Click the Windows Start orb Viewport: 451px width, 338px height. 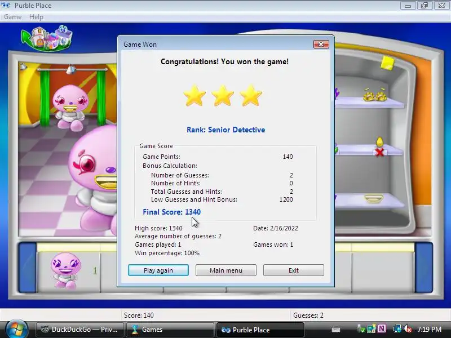16,330
